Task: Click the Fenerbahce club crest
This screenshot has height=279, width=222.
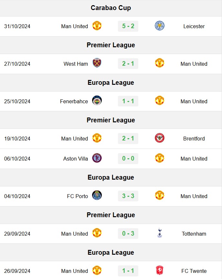Action: point(97,100)
